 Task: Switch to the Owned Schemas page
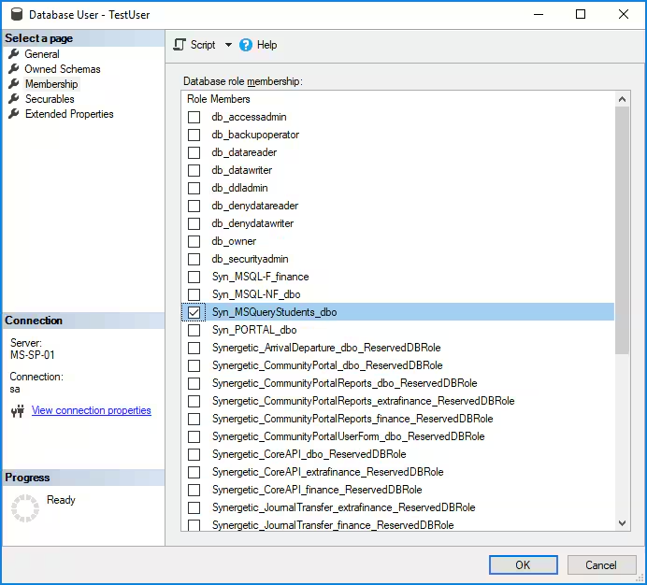pos(63,69)
